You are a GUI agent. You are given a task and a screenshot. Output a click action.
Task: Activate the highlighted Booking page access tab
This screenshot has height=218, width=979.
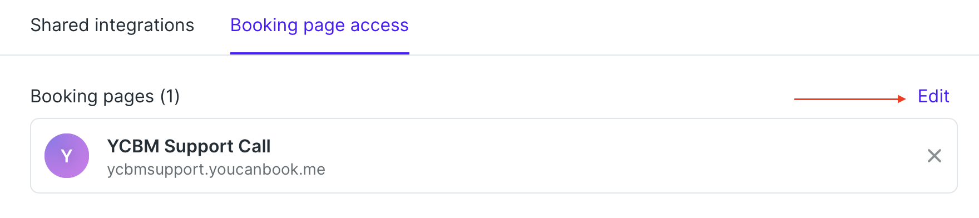point(319,25)
